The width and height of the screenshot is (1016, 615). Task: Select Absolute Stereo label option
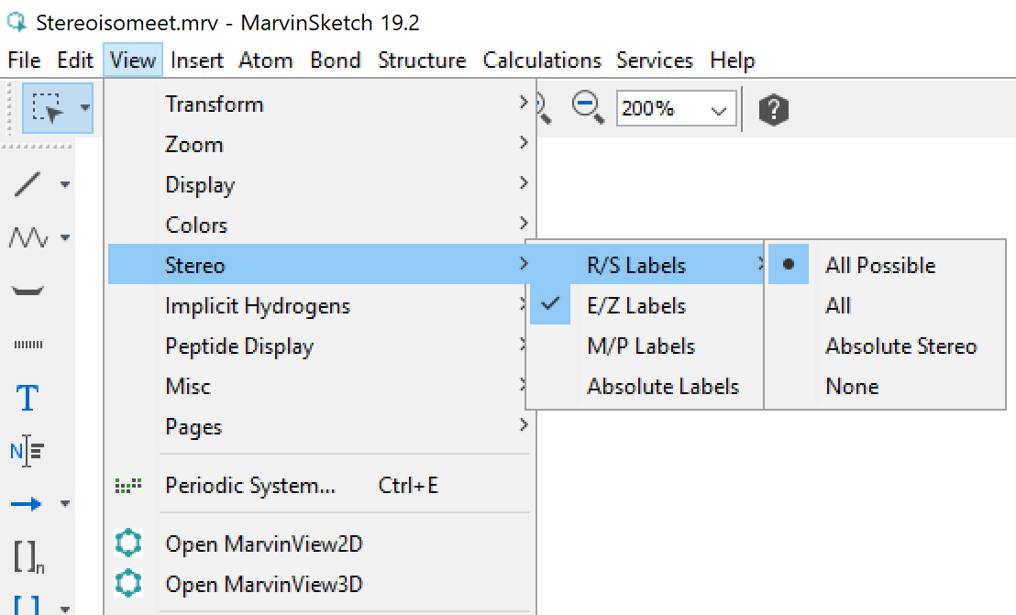tap(900, 346)
